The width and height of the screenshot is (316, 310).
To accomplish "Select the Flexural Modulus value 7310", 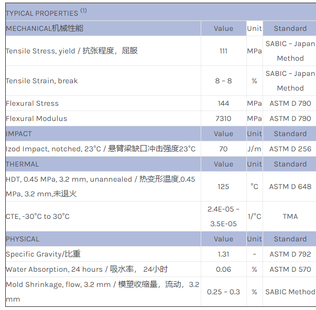I will click(223, 118).
